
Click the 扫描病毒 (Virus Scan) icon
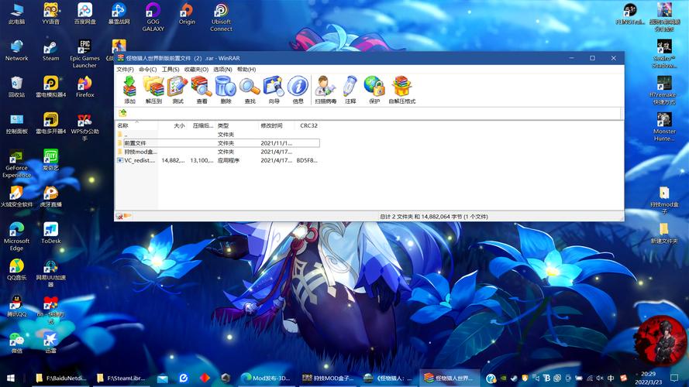(326, 90)
